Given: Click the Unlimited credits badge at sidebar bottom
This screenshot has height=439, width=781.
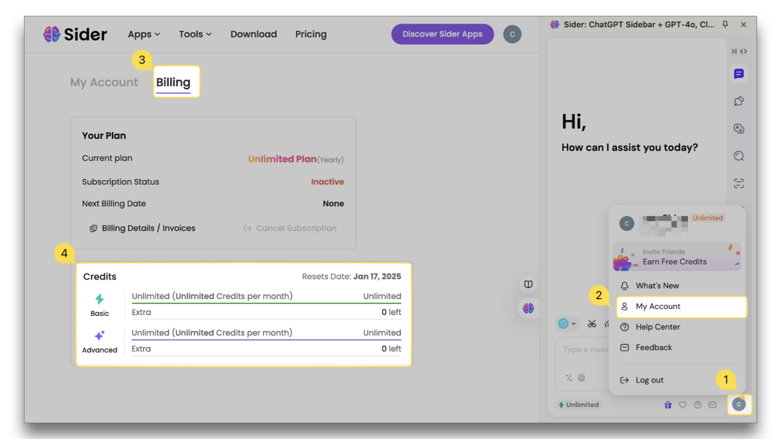Looking at the screenshot, I should point(578,405).
